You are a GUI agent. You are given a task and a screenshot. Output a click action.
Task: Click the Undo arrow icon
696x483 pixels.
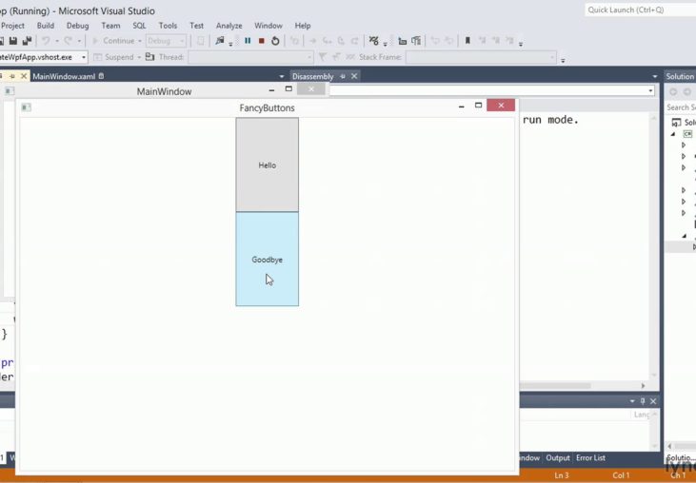click(45, 41)
